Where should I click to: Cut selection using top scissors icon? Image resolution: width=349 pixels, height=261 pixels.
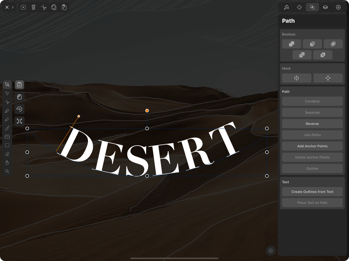pos(44,7)
